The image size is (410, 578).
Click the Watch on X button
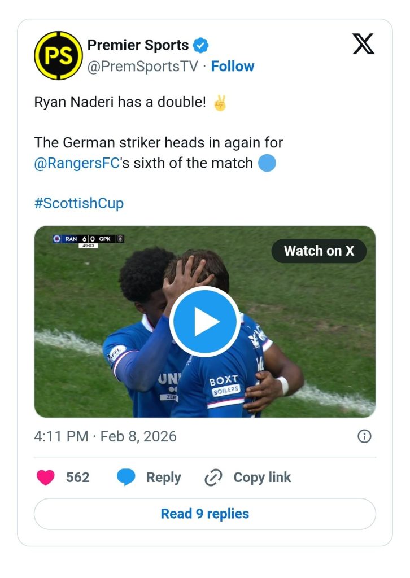319,251
